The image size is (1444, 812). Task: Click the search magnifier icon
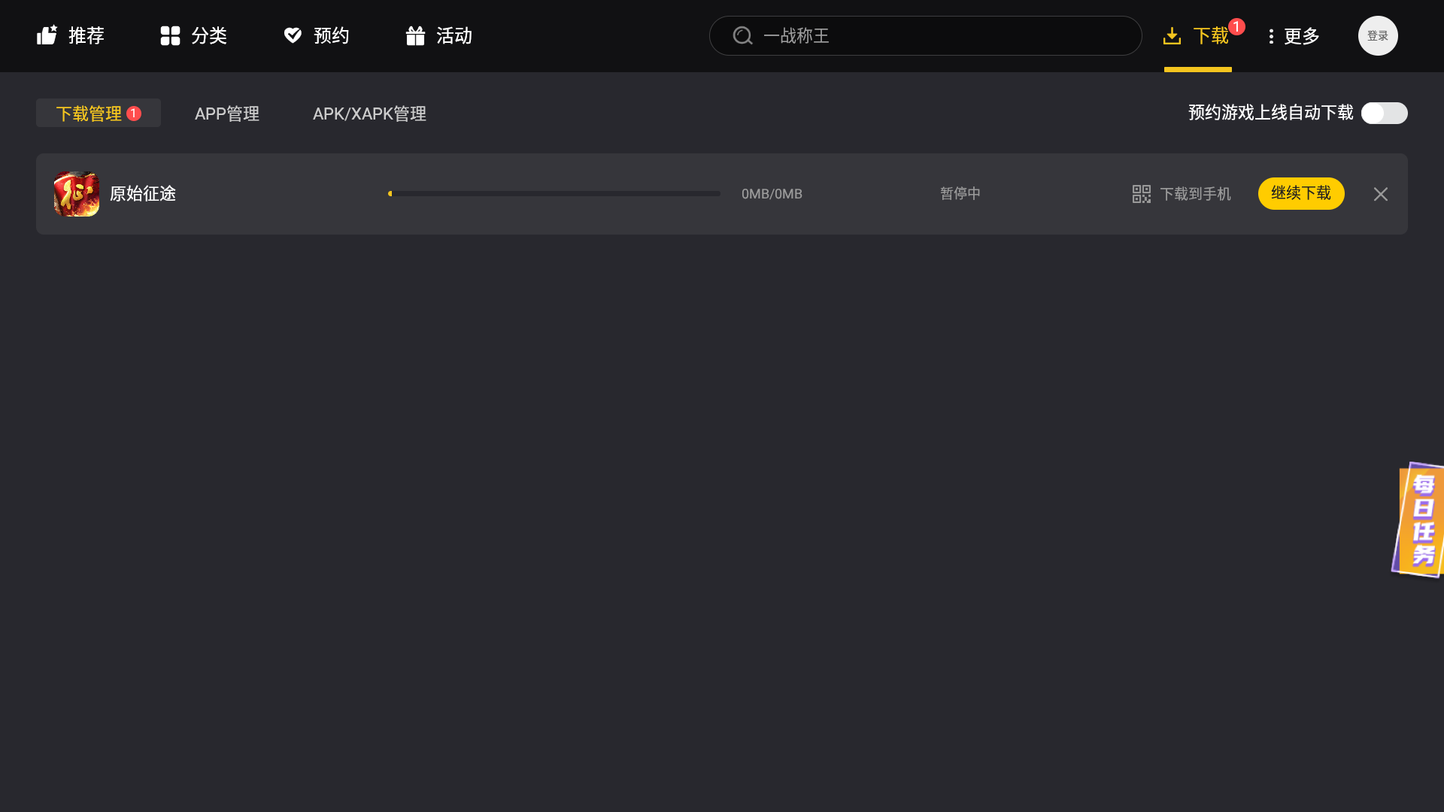(742, 35)
